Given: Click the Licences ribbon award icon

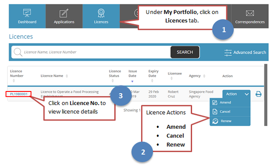Looking at the screenshot, I should click(101, 13).
